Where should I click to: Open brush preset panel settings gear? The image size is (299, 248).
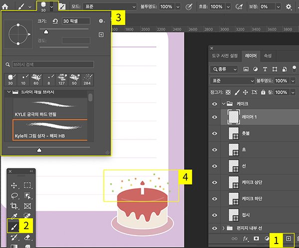tap(101, 21)
